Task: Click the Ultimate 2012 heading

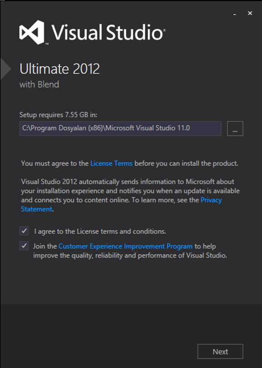Action: tap(59, 69)
